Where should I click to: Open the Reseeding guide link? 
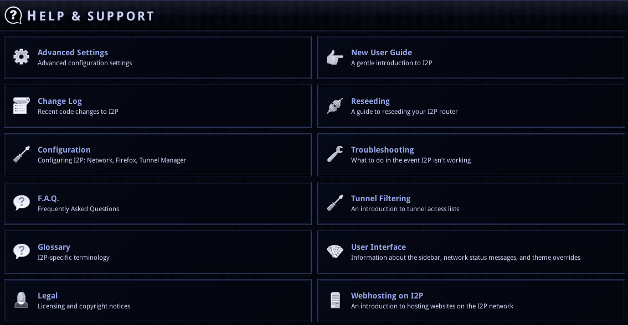point(370,101)
